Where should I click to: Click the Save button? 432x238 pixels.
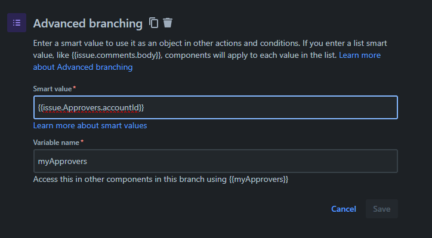coord(382,209)
